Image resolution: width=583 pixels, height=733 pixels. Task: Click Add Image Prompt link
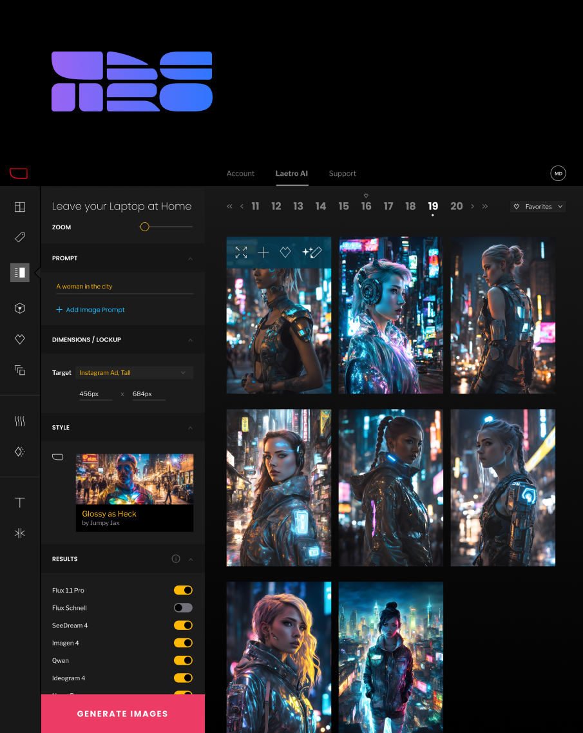pyautogui.click(x=90, y=309)
